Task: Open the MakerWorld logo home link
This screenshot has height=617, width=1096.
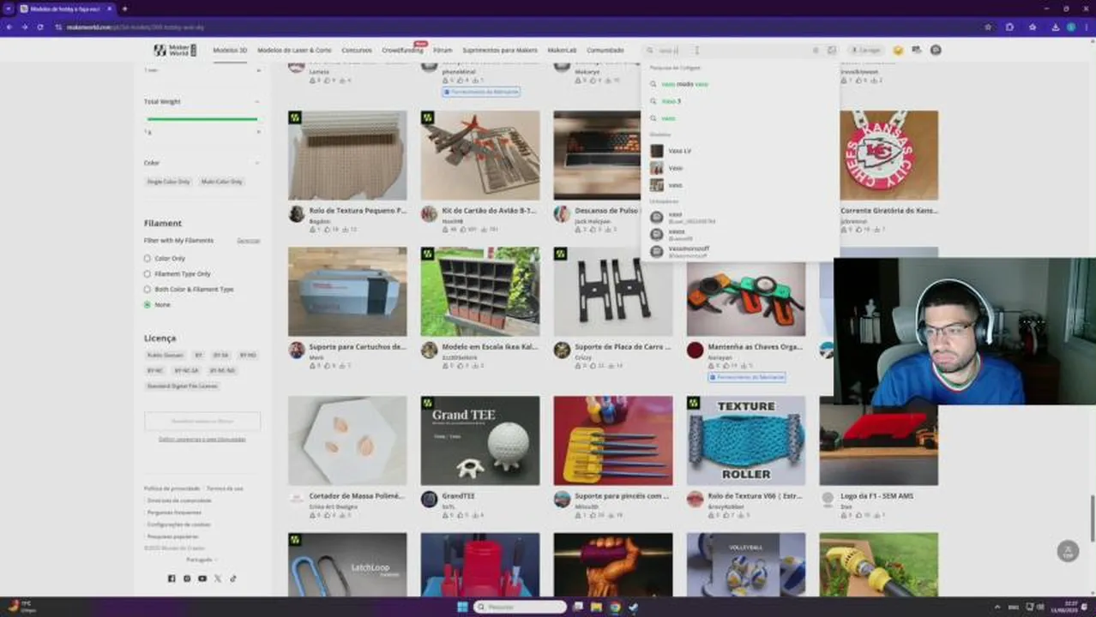Action: tap(175, 51)
